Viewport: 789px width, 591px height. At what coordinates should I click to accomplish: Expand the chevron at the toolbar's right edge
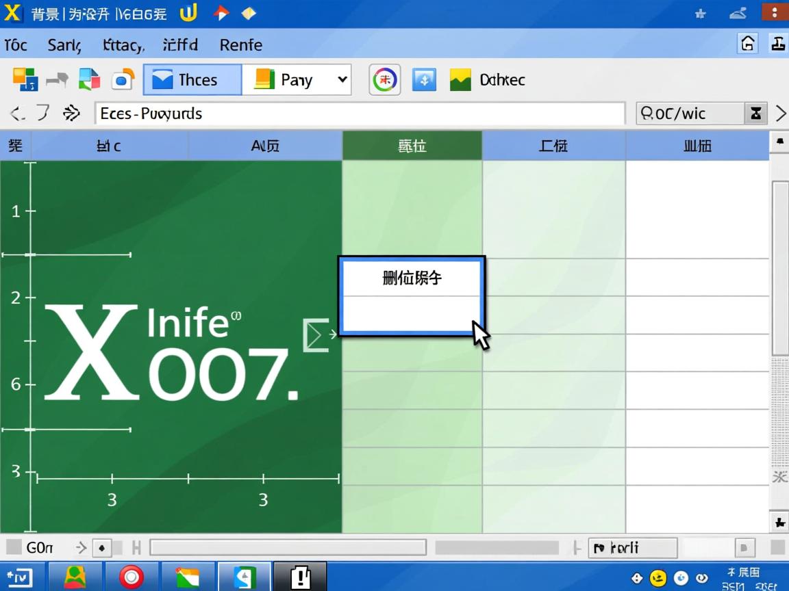(781, 114)
